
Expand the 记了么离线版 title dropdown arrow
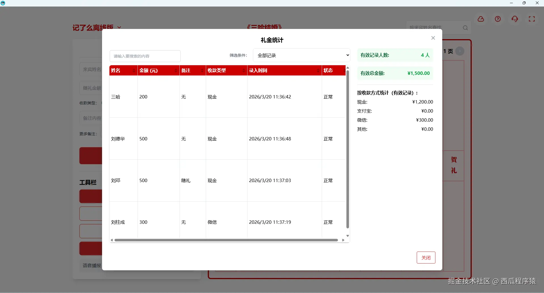[119, 28]
